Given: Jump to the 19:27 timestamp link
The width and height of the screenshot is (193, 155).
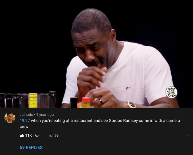Looking at the screenshot, I should click(25, 121).
